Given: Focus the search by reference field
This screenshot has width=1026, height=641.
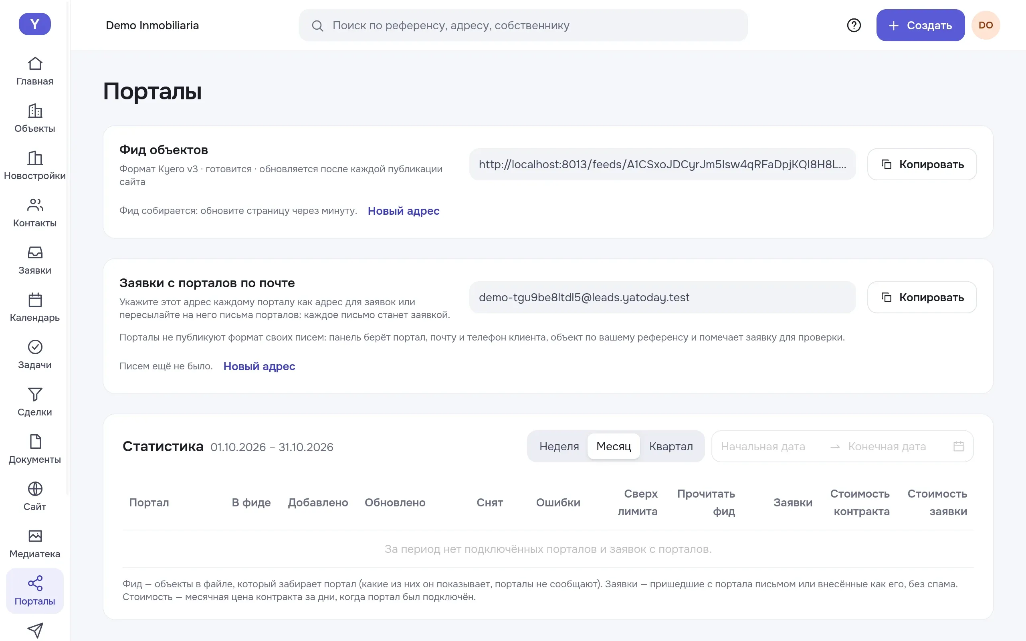Looking at the screenshot, I should tap(523, 25).
